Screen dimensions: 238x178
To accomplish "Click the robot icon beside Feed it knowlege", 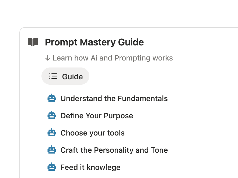I will [52, 167].
